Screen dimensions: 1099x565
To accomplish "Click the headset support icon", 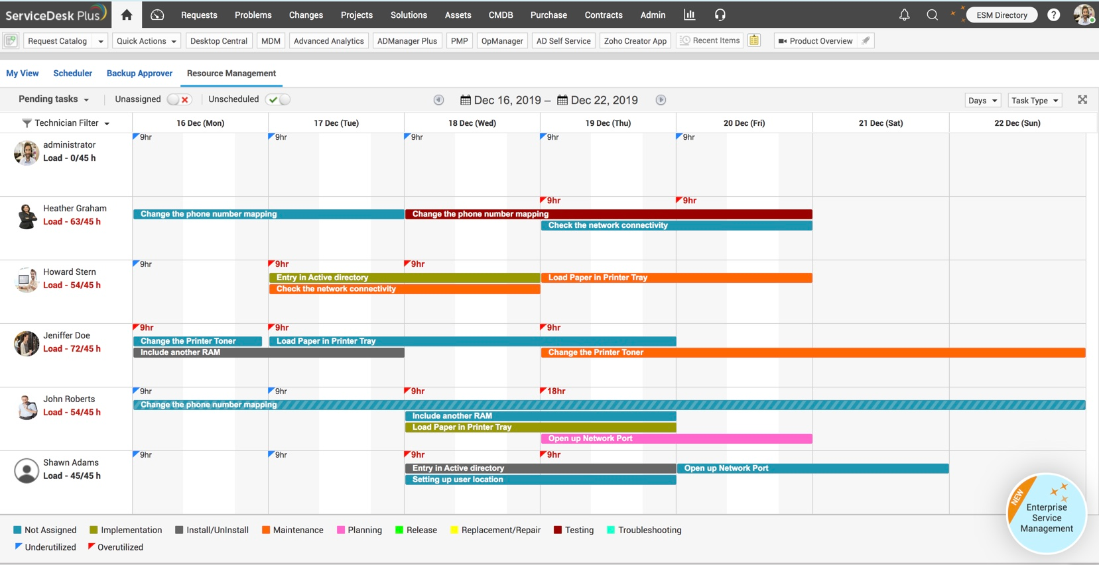I will 720,15.
